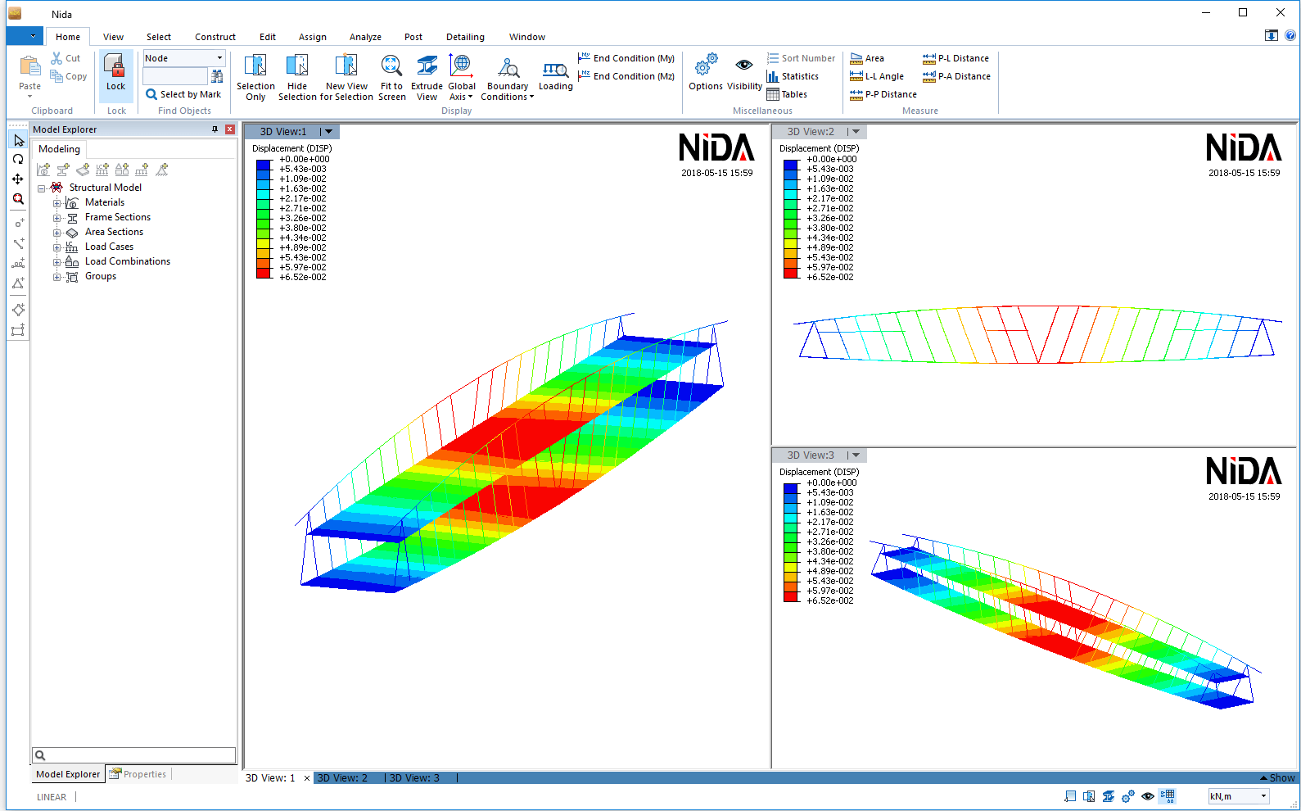The height and width of the screenshot is (811, 1301).
Task: Open the Node object type dropdown
Action: pos(219,58)
